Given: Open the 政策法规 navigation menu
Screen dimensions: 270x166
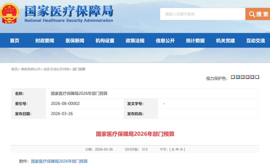Looking at the screenshot, I should point(135,40).
